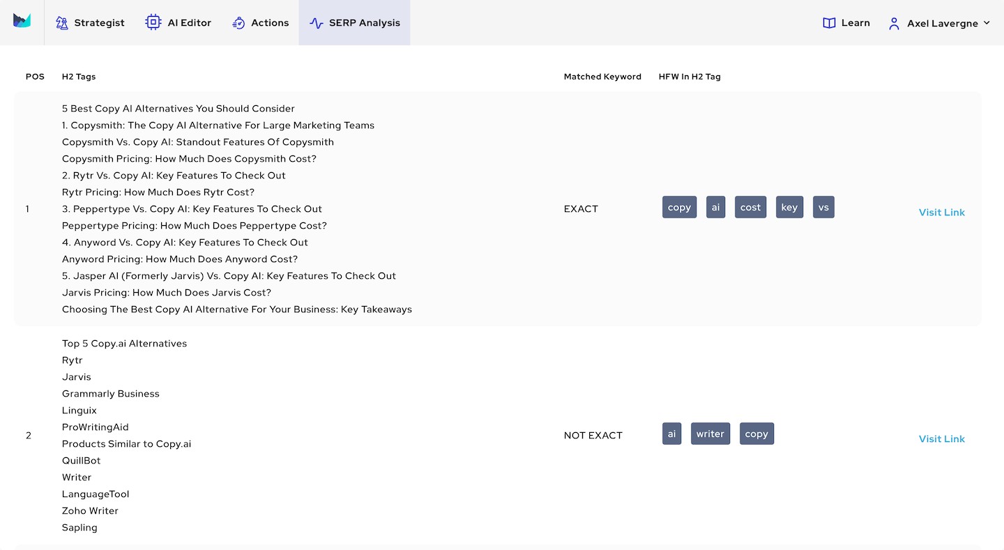
Task: Click '4. Anyword Vs. Copy AI' heading
Action: coord(185,243)
